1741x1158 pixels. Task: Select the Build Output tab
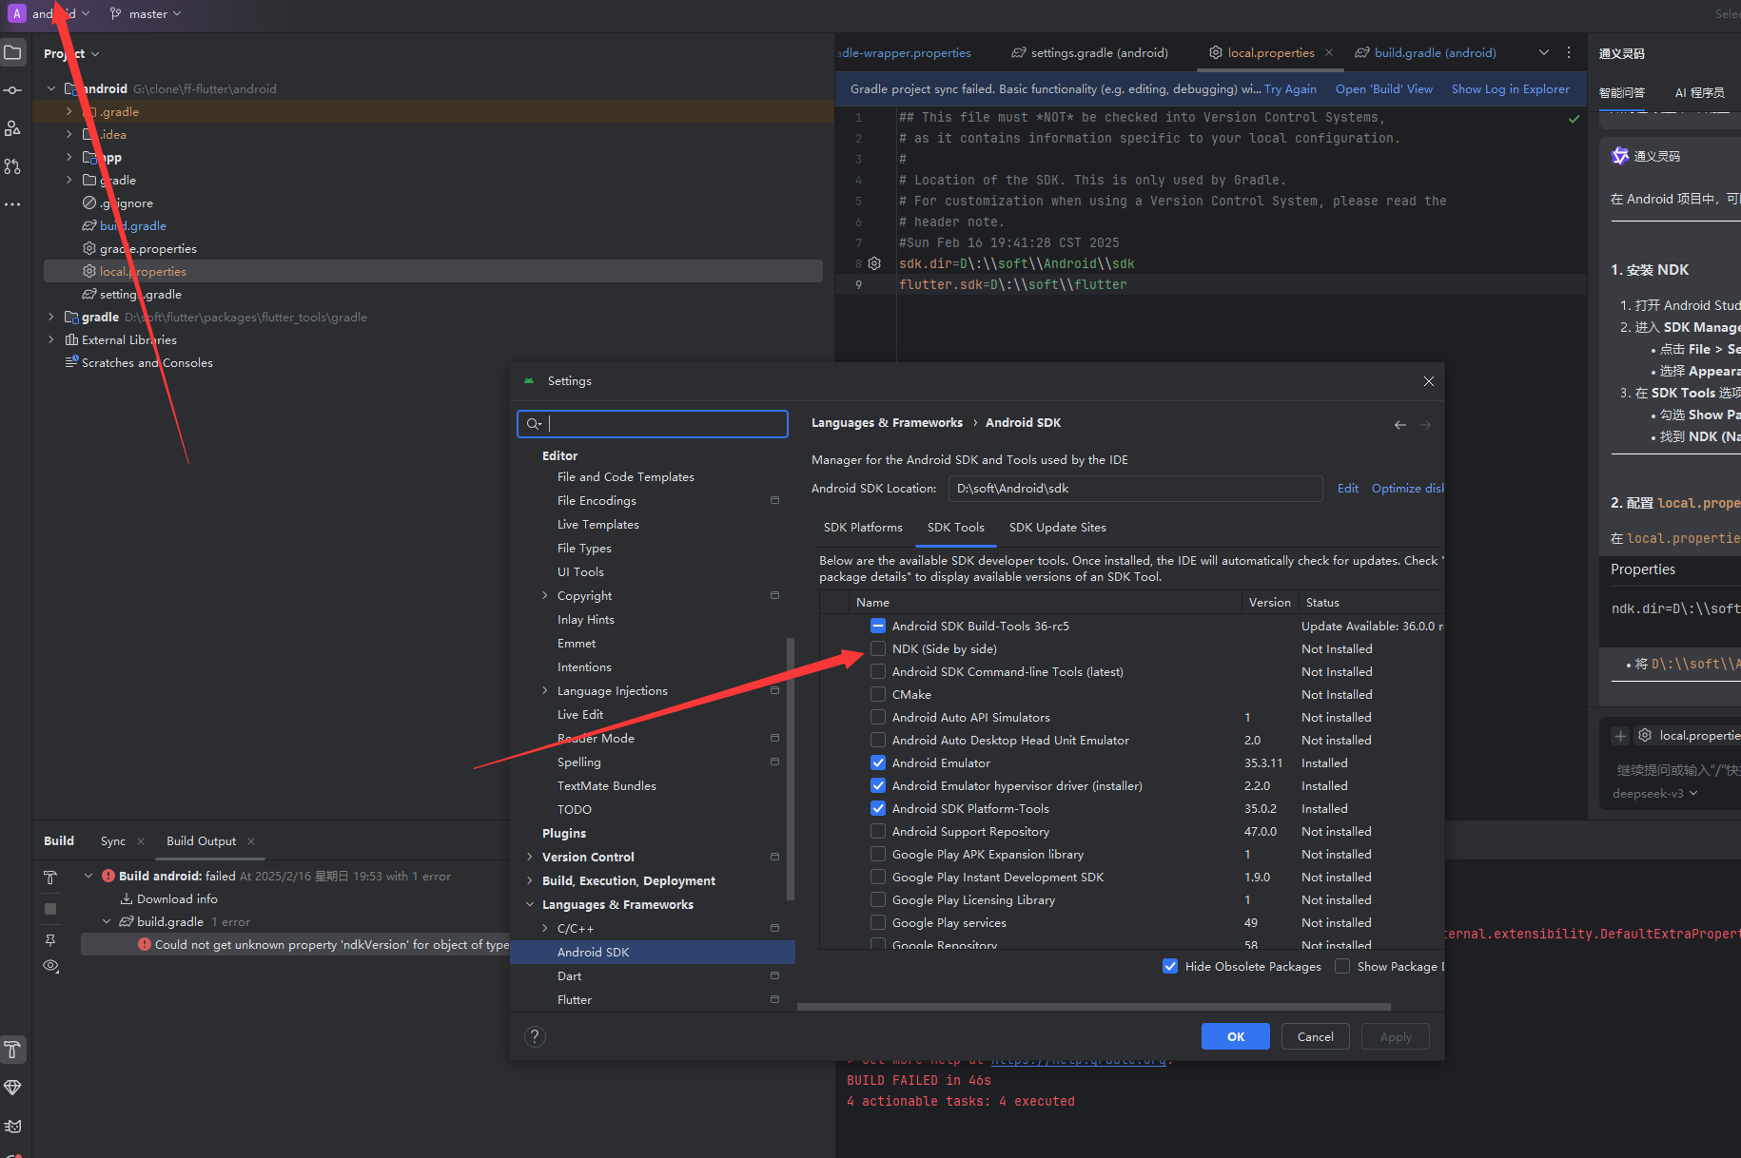pyautogui.click(x=201, y=841)
